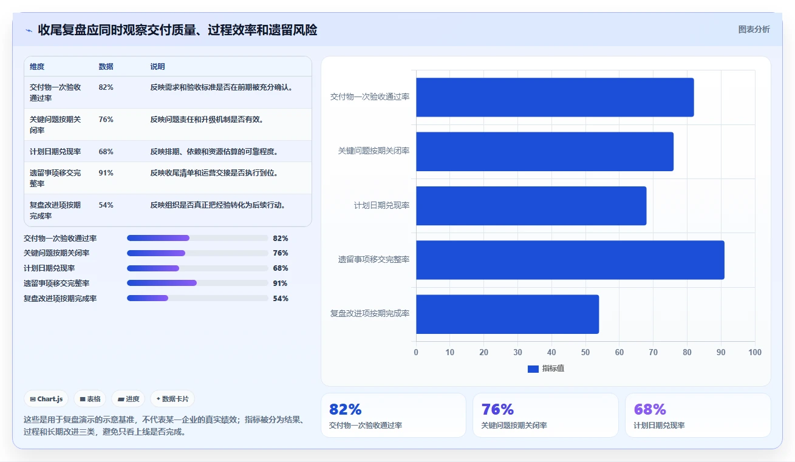Click the 关键问题按期关闭率 label in the progress list
The height and width of the screenshot is (462, 795).
56,253
